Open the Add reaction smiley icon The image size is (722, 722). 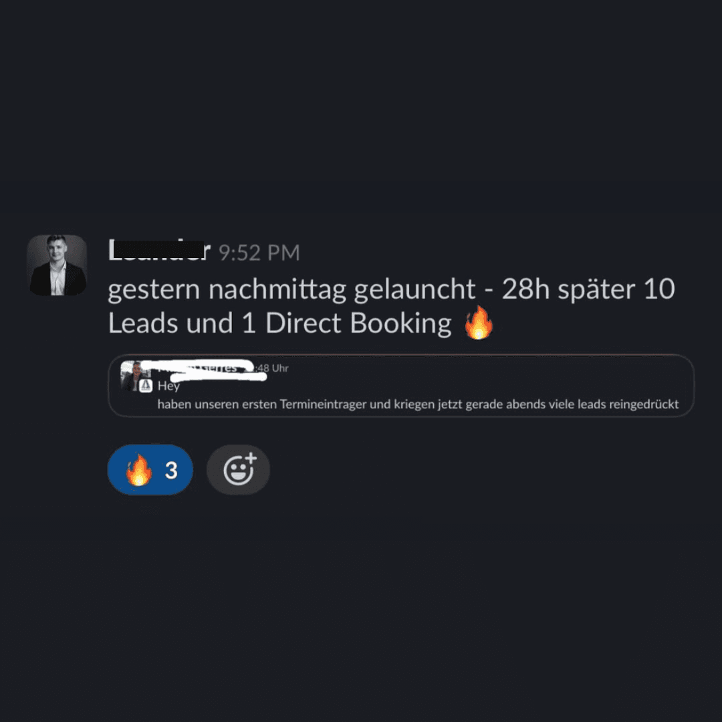[238, 470]
